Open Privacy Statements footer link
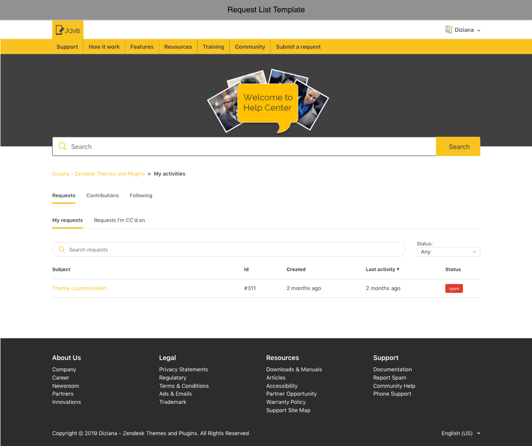Image resolution: width=532 pixels, height=446 pixels. pos(183,370)
